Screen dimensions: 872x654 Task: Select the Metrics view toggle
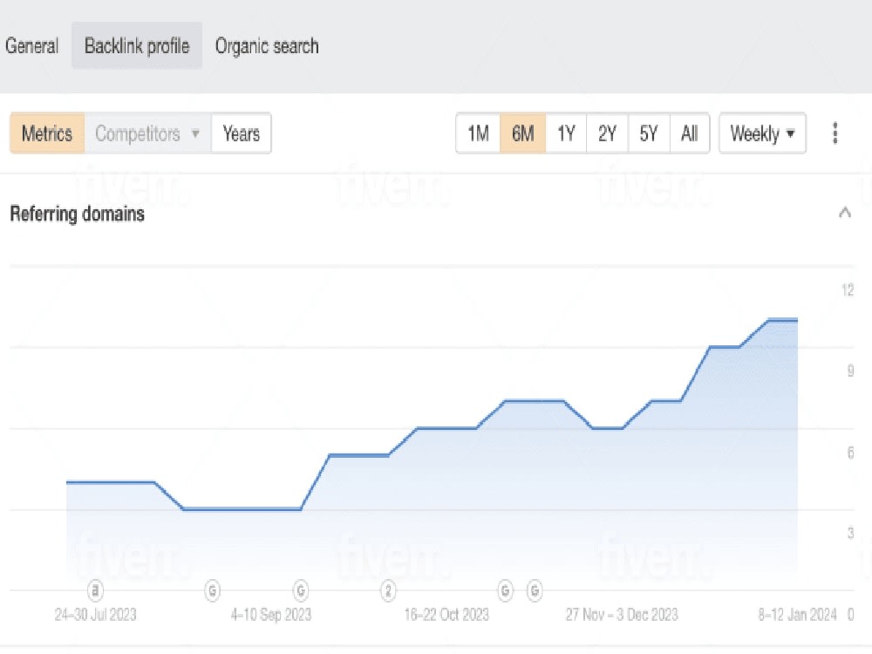tap(47, 133)
